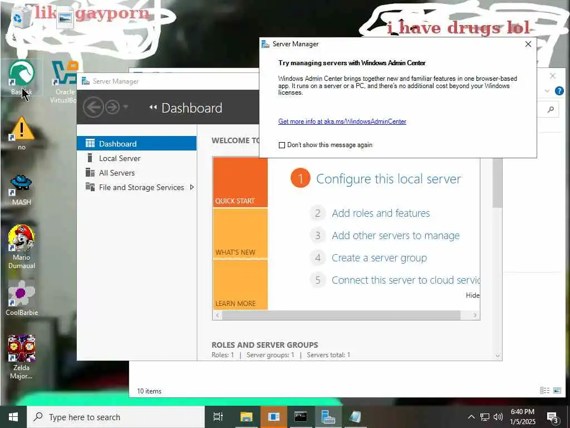This screenshot has height=428, width=570.
Task: Launch the Mario Dumaual shortcut
Action: (22, 246)
